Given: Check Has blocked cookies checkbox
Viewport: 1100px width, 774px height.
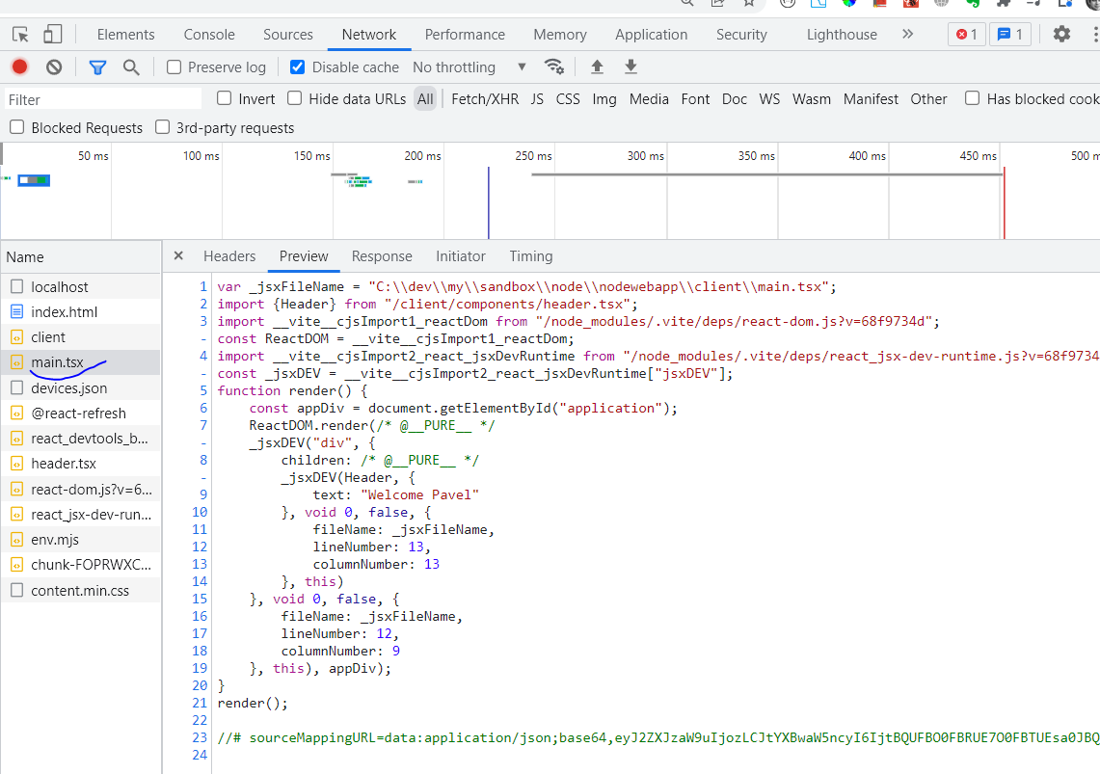Looking at the screenshot, I should [x=973, y=98].
